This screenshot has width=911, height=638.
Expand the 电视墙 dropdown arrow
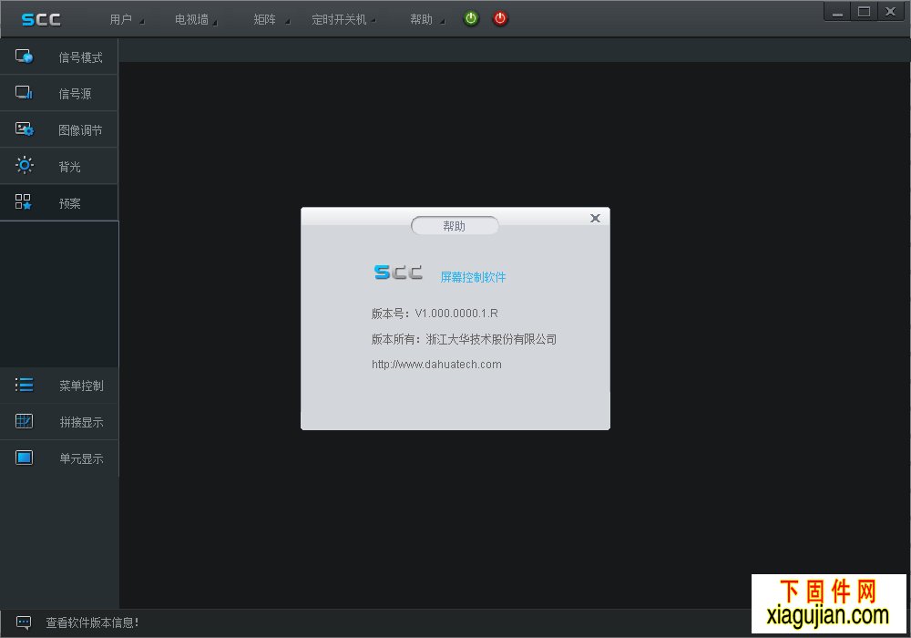(215, 22)
